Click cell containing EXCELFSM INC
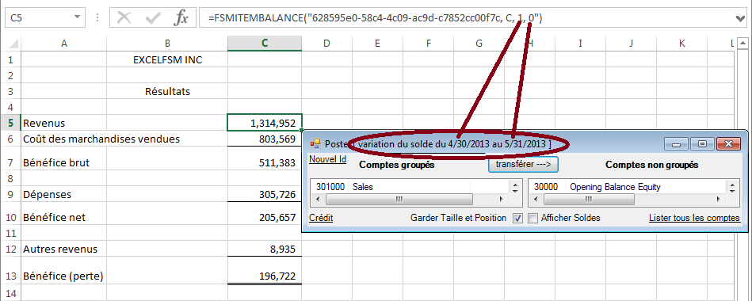 (x=167, y=60)
